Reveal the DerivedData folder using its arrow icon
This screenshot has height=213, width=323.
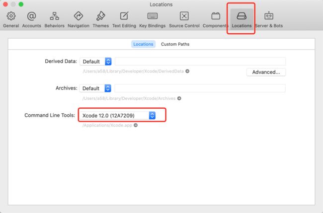(187, 71)
